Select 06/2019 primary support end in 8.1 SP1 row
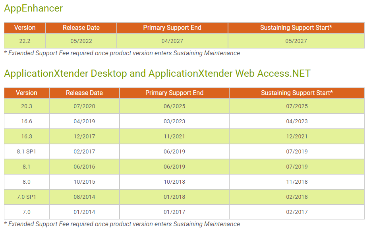Viewport: 373px width, 231px height. coord(174,151)
